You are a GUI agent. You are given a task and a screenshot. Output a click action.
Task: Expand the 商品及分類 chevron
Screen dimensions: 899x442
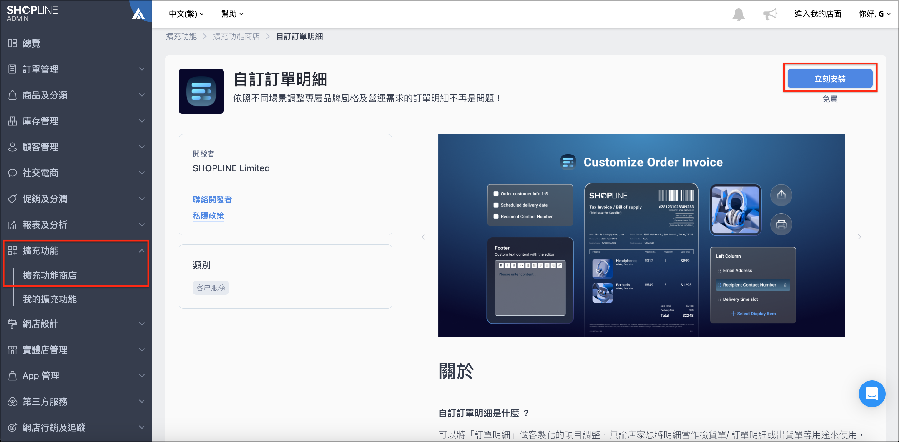(x=142, y=95)
